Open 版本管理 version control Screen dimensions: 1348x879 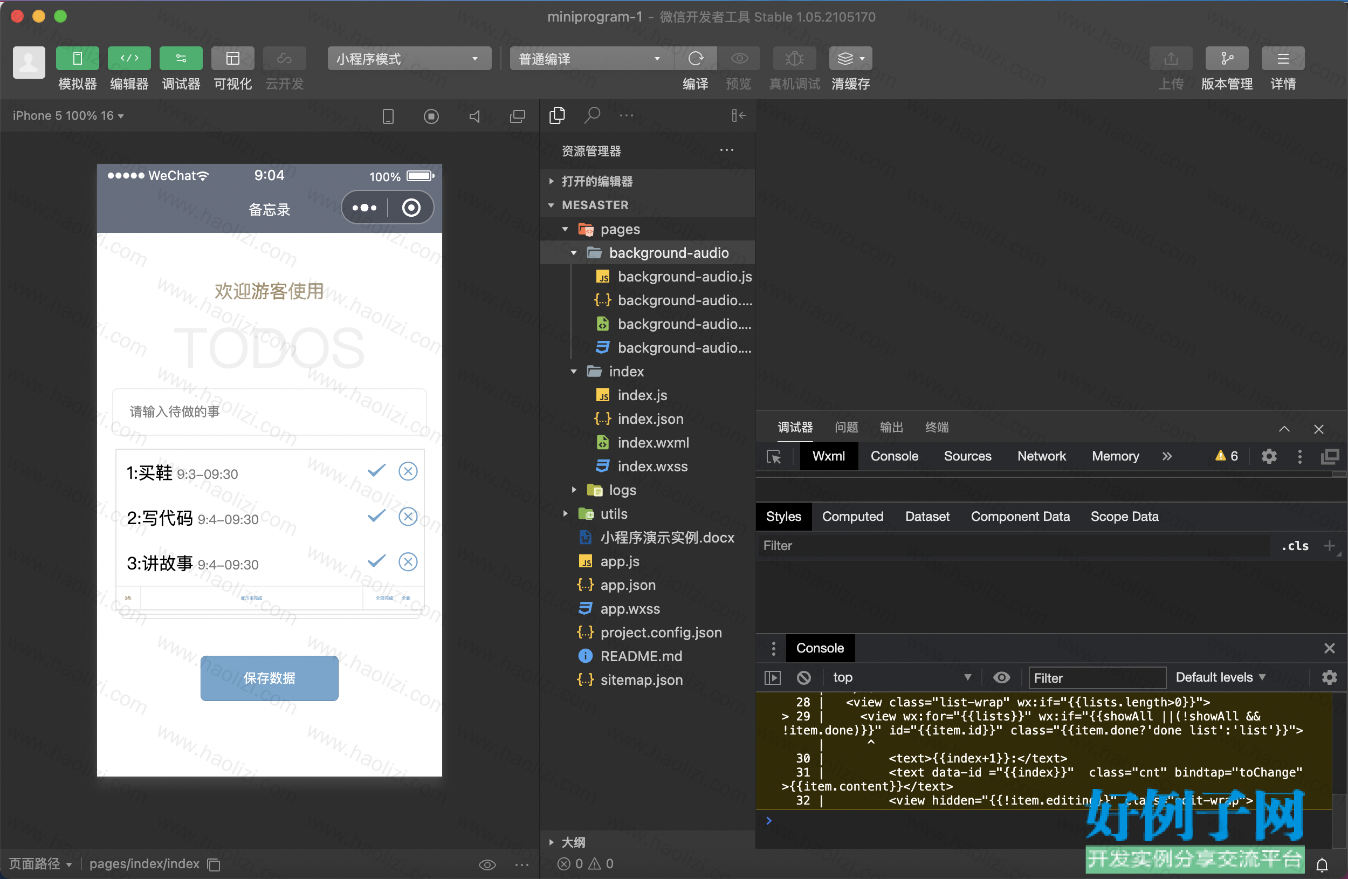coord(1227,58)
